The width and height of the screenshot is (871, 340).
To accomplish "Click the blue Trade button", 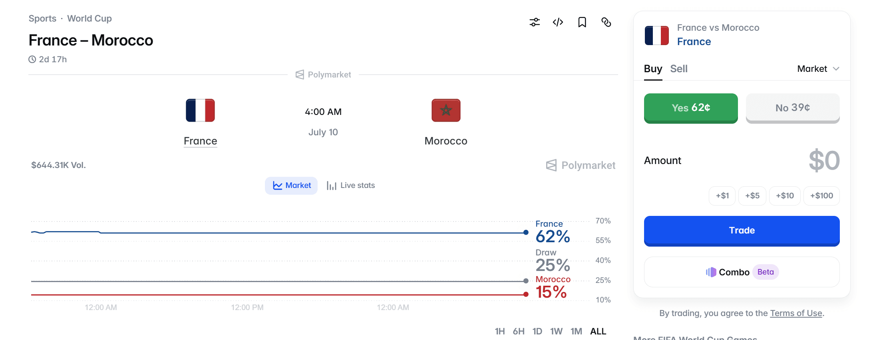I will (742, 231).
